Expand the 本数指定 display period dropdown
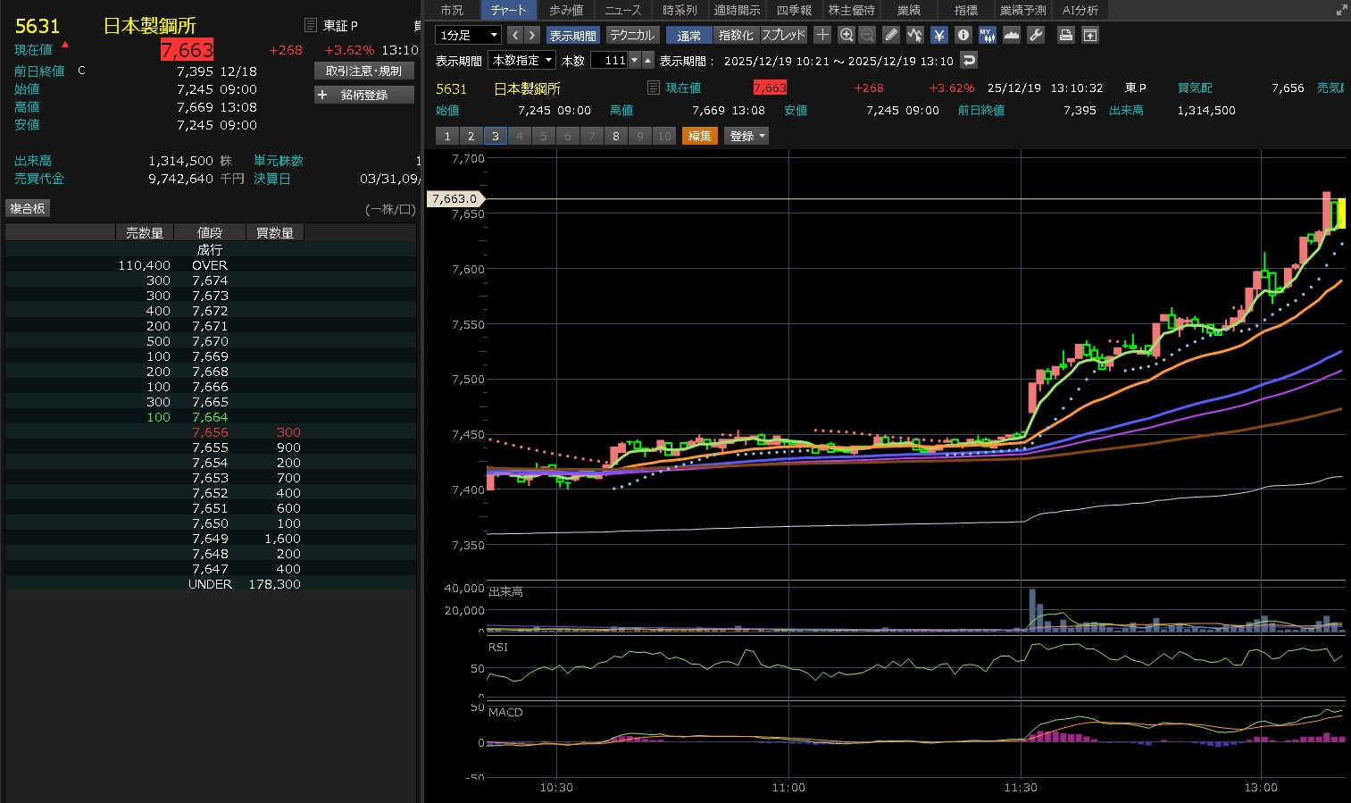The image size is (1351, 803). pyautogui.click(x=522, y=60)
